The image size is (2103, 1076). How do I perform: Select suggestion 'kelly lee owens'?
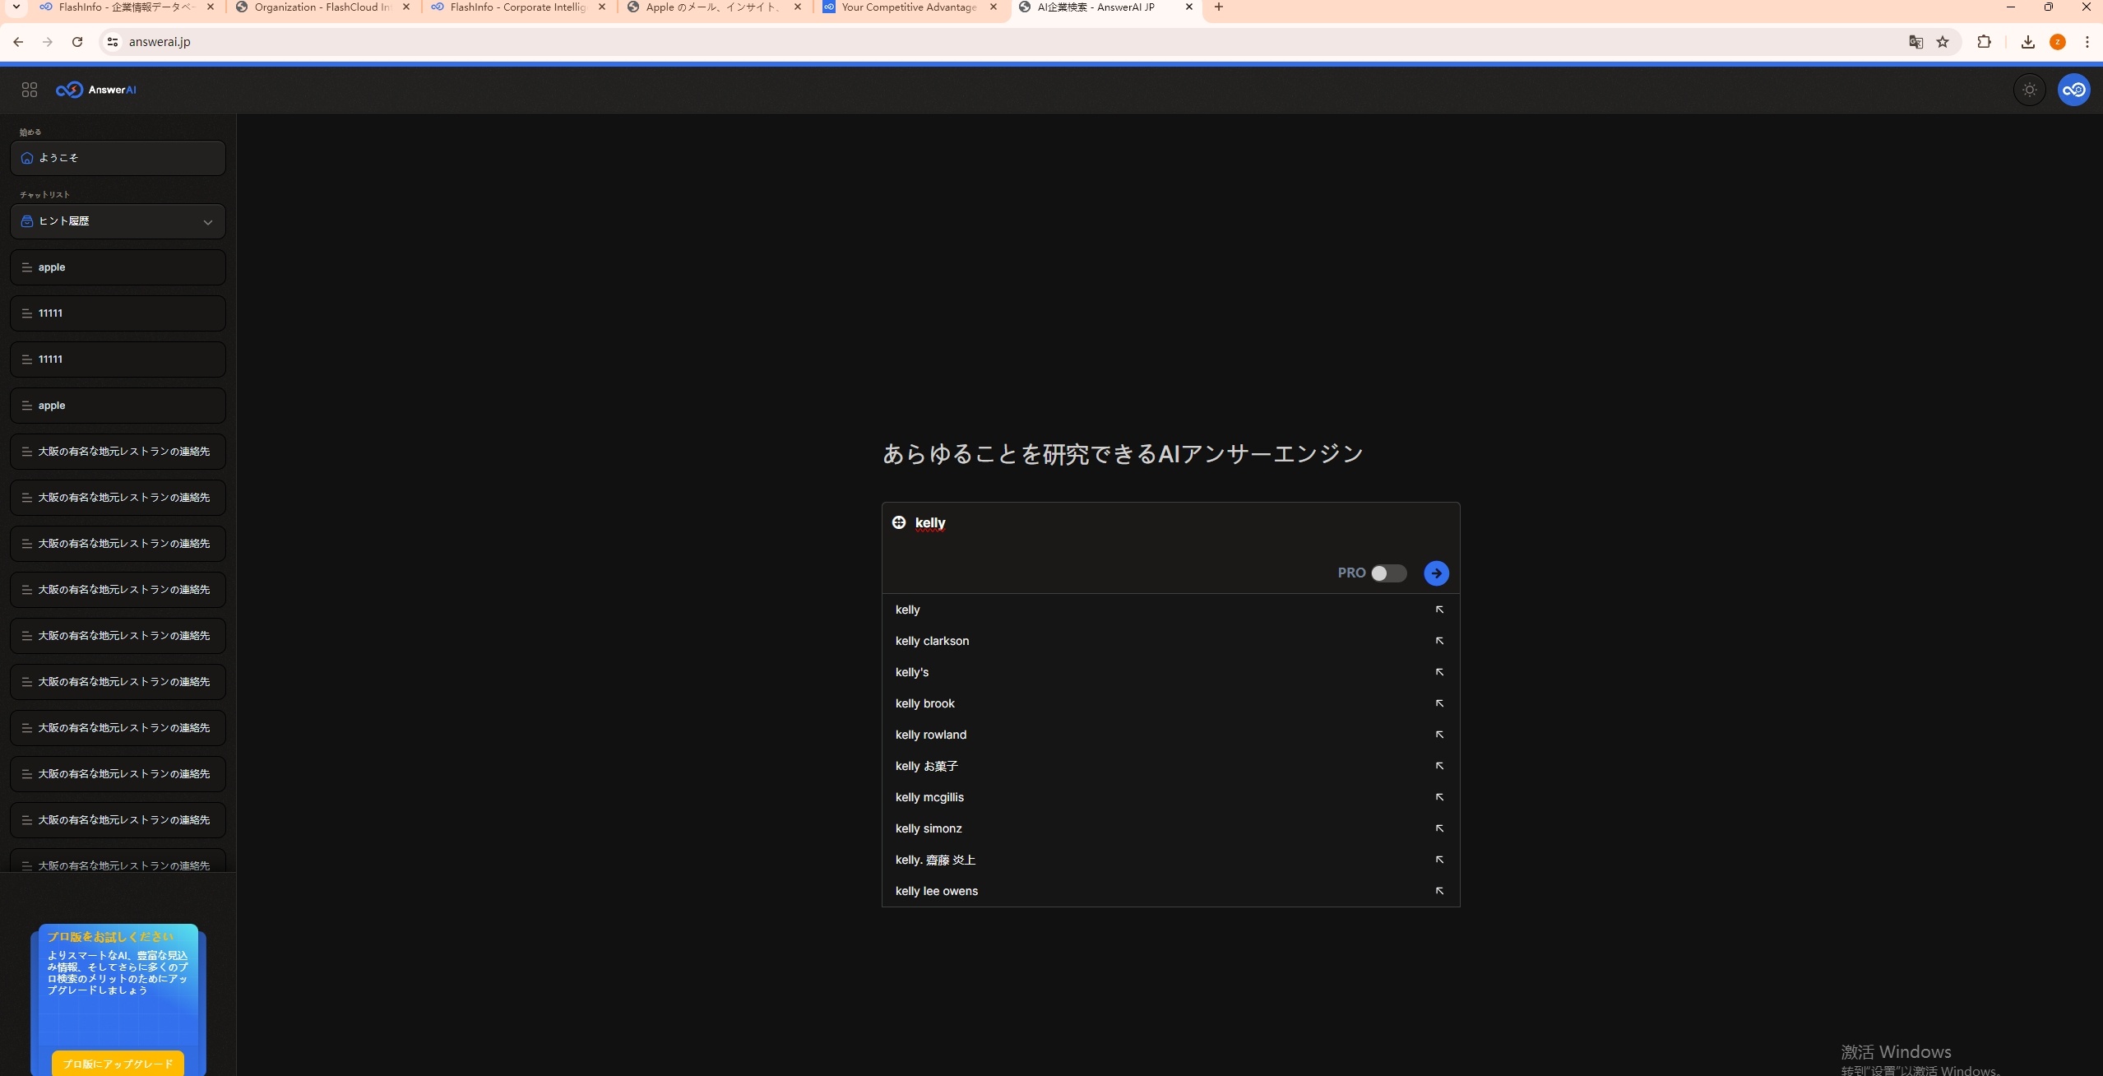coord(1170,891)
